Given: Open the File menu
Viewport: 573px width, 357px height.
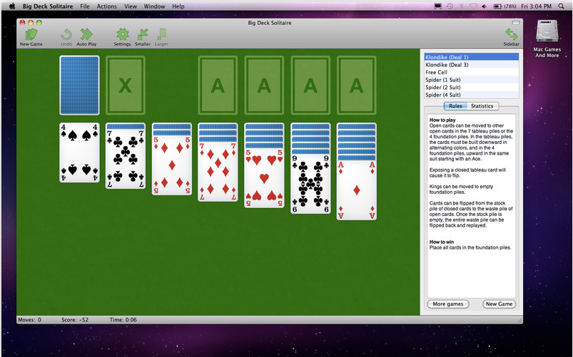Looking at the screenshot, I should pos(85,6).
